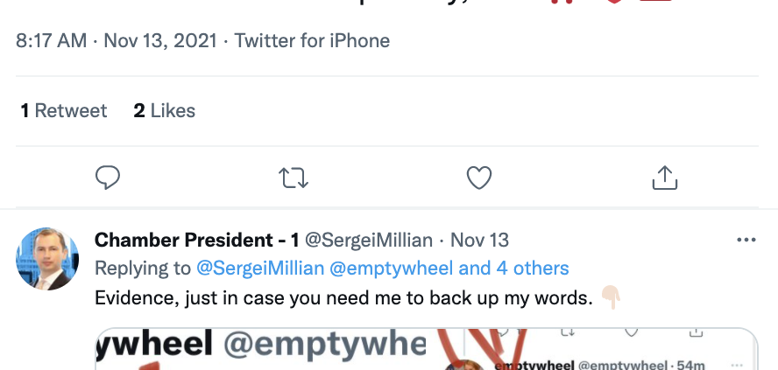
Task: View the 1 Retweet list
Action: point(63,111)
